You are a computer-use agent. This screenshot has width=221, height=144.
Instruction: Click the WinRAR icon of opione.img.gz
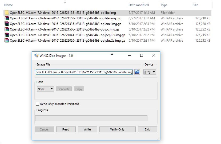(x=7, y=24)
